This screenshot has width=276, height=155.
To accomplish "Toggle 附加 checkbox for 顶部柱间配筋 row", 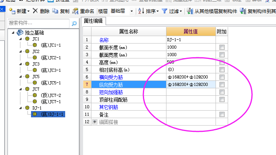I will click(222, 100).
